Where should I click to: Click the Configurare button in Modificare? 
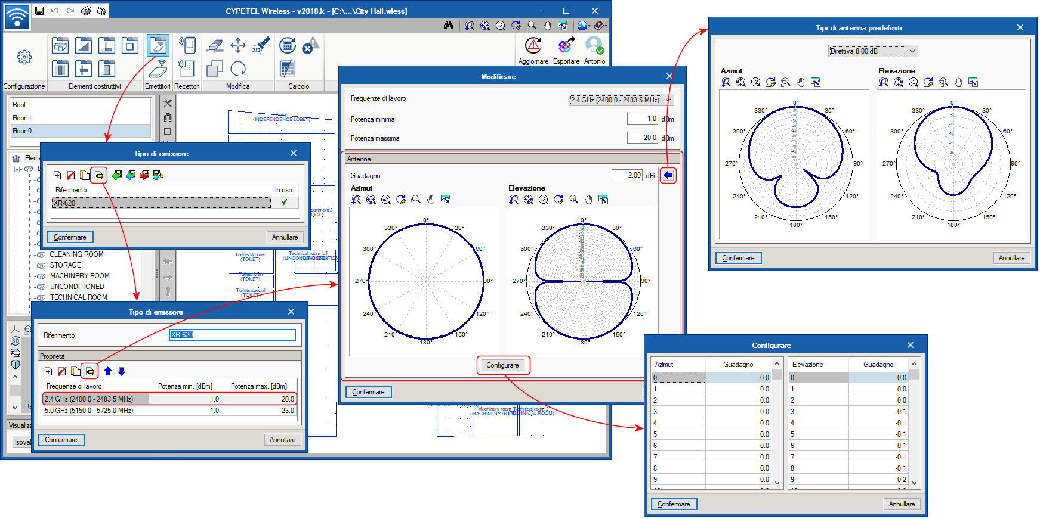coord(502,365)
